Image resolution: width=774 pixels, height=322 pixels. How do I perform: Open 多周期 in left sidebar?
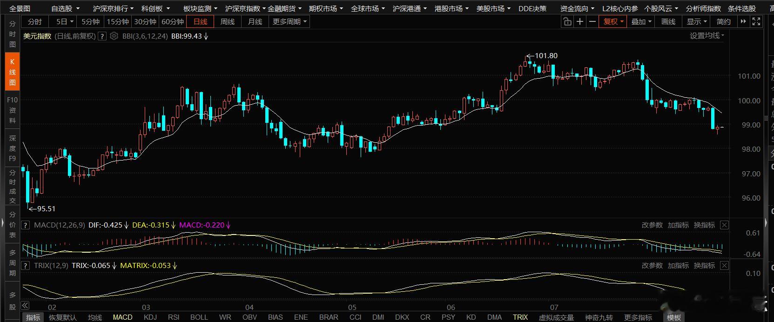12,262
